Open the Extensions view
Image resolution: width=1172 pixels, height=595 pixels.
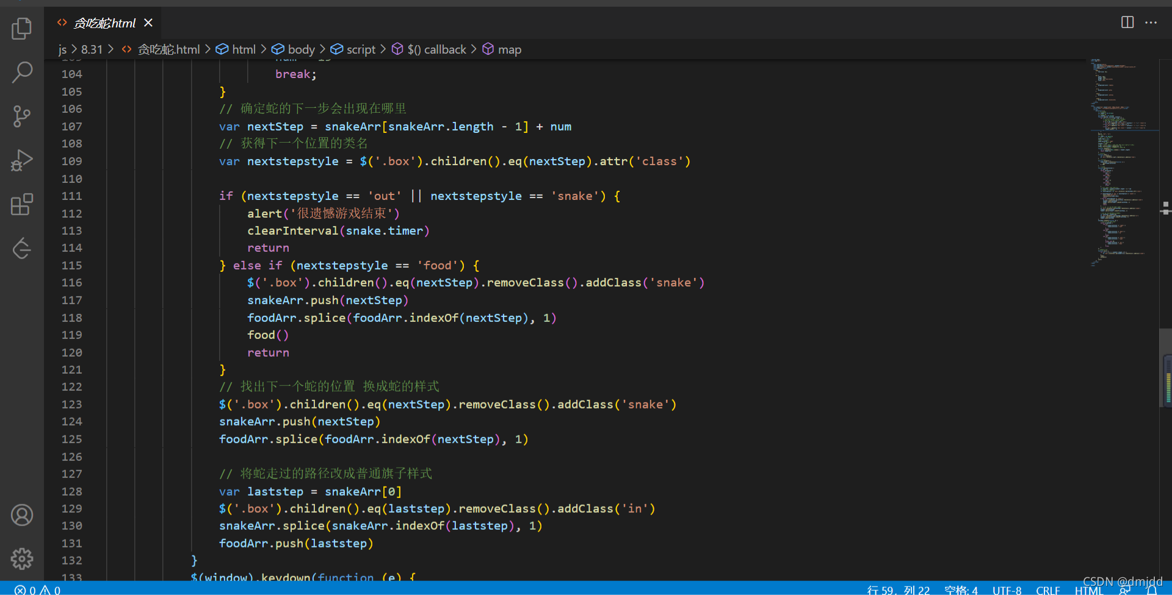(x=22, y=204)
